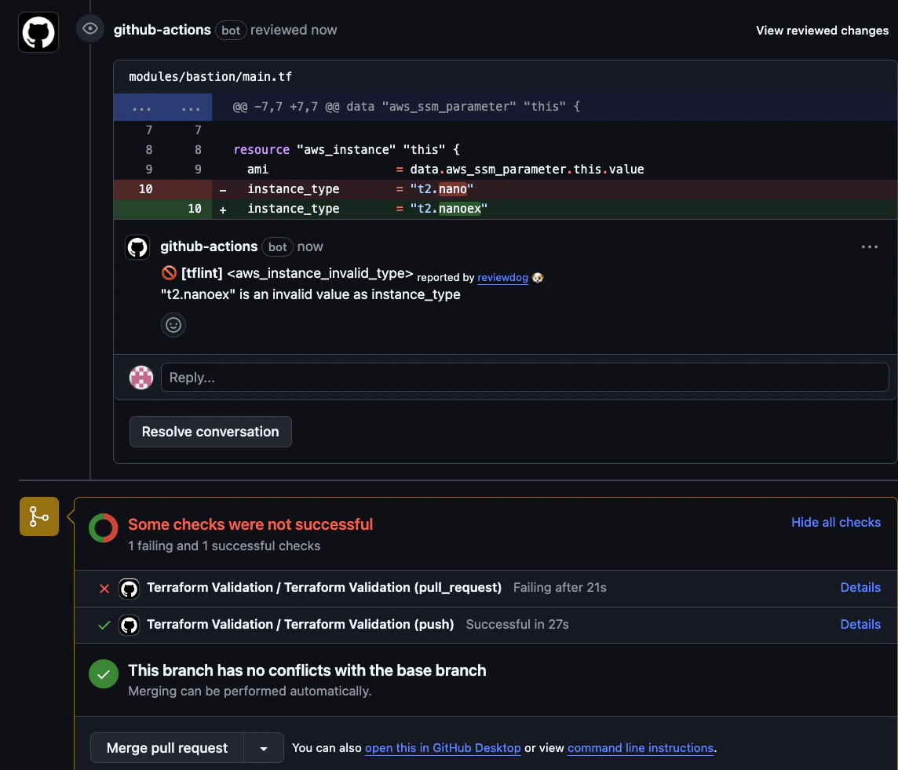Open View reviewed changes

822,31
